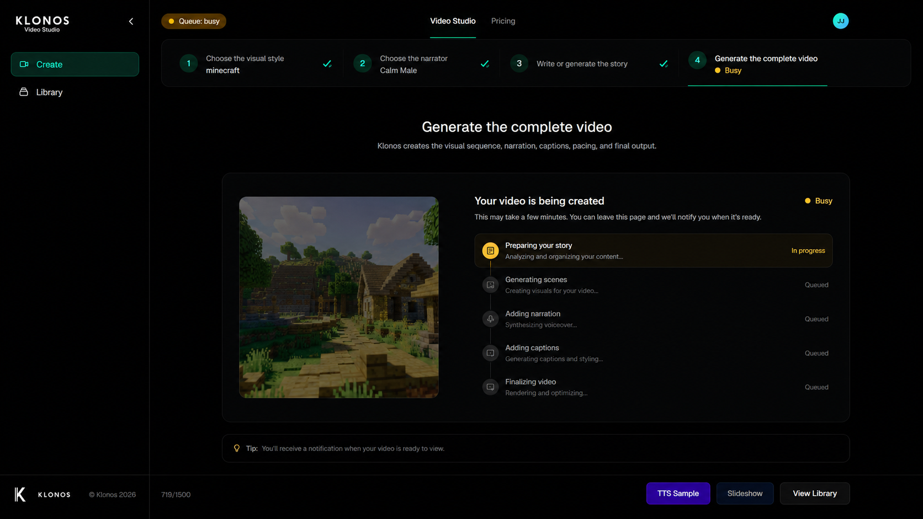Open the Library icon in sidebar

[24, 92]
